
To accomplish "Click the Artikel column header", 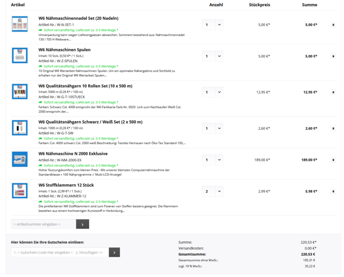I will [x=18, y=5].
